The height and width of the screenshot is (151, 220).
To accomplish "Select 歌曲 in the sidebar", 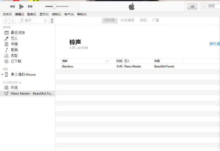I will coord(14,50).
